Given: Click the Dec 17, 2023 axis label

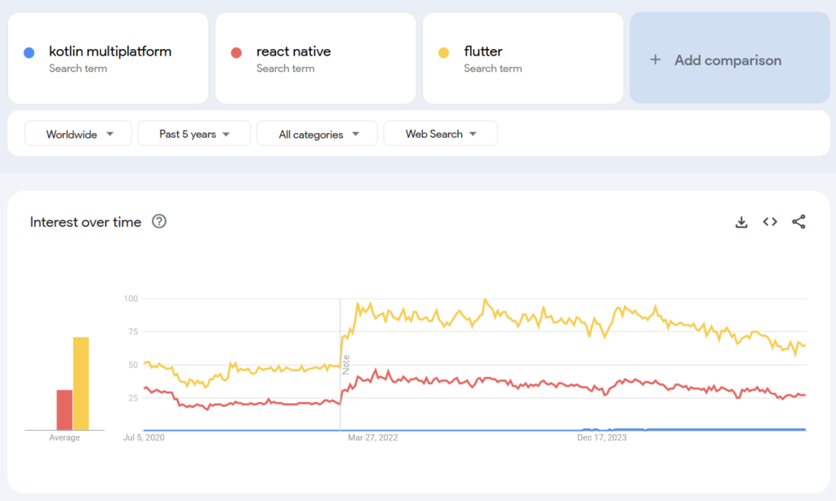Looking at the screenshot, I should pos(602,437).
